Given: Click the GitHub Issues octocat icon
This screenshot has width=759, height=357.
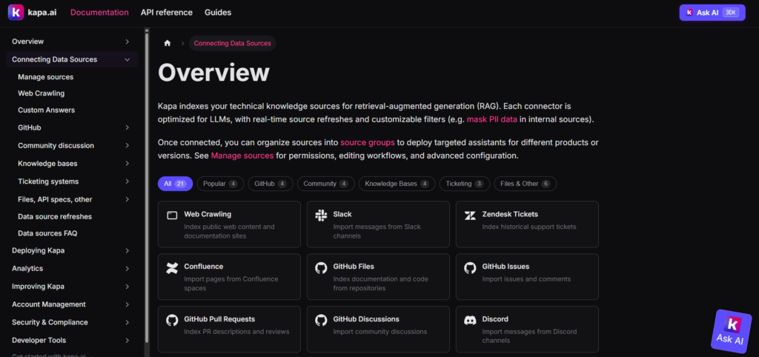Looking at the screenshot, I should 470,267.
